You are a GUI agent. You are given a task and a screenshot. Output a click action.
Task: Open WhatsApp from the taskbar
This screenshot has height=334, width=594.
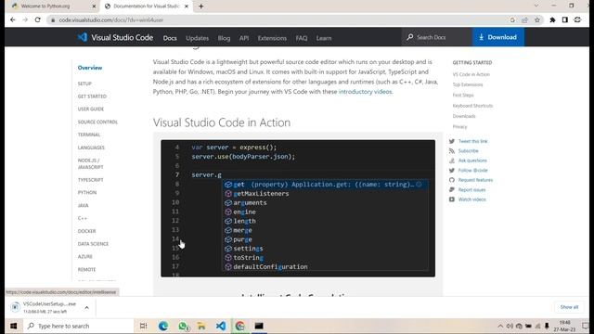pos(183,326)
